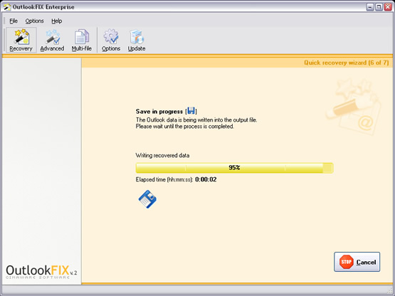The height and width of the screenshot is (296, 395).
Task: Click the small save icon beside heading
Action: [191, 110]
